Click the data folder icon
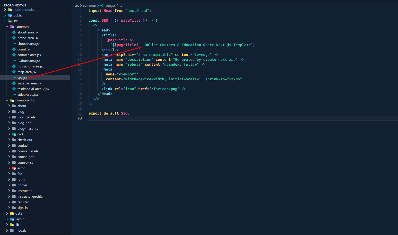This screenshot has width=398, height=235. (x=12, y=213)
